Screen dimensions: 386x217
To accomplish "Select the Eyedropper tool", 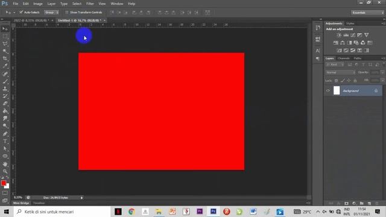I will (5, 66).
